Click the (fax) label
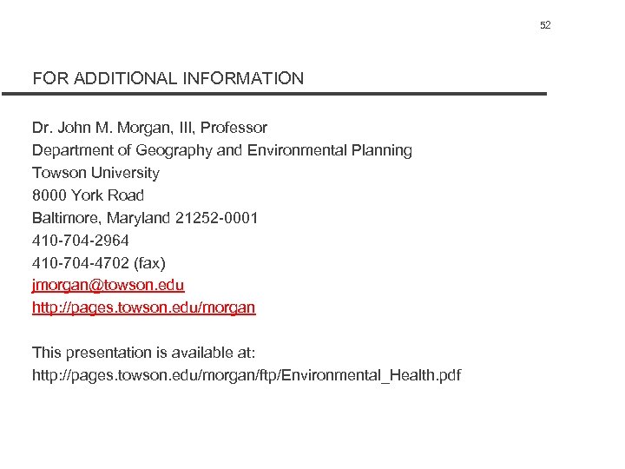This screenshot has height=469, width=625. (149, 262)
